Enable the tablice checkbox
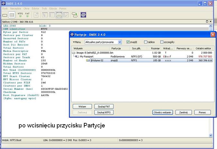This screenshot has width=217, height=149. click(145, 42)
